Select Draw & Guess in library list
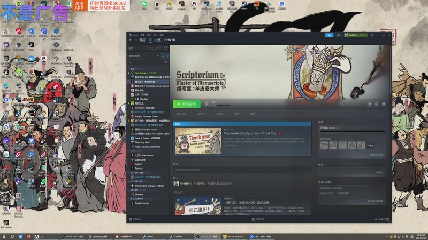 pyautogui.click(x=149, y=138)
